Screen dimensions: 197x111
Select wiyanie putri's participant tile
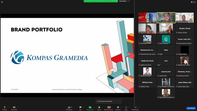click(166, 72)
